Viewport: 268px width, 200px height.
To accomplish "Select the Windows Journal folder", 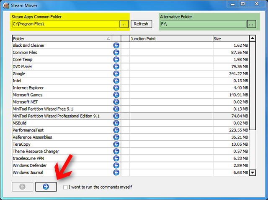I will pyautogui.click(x=62, y=172).
